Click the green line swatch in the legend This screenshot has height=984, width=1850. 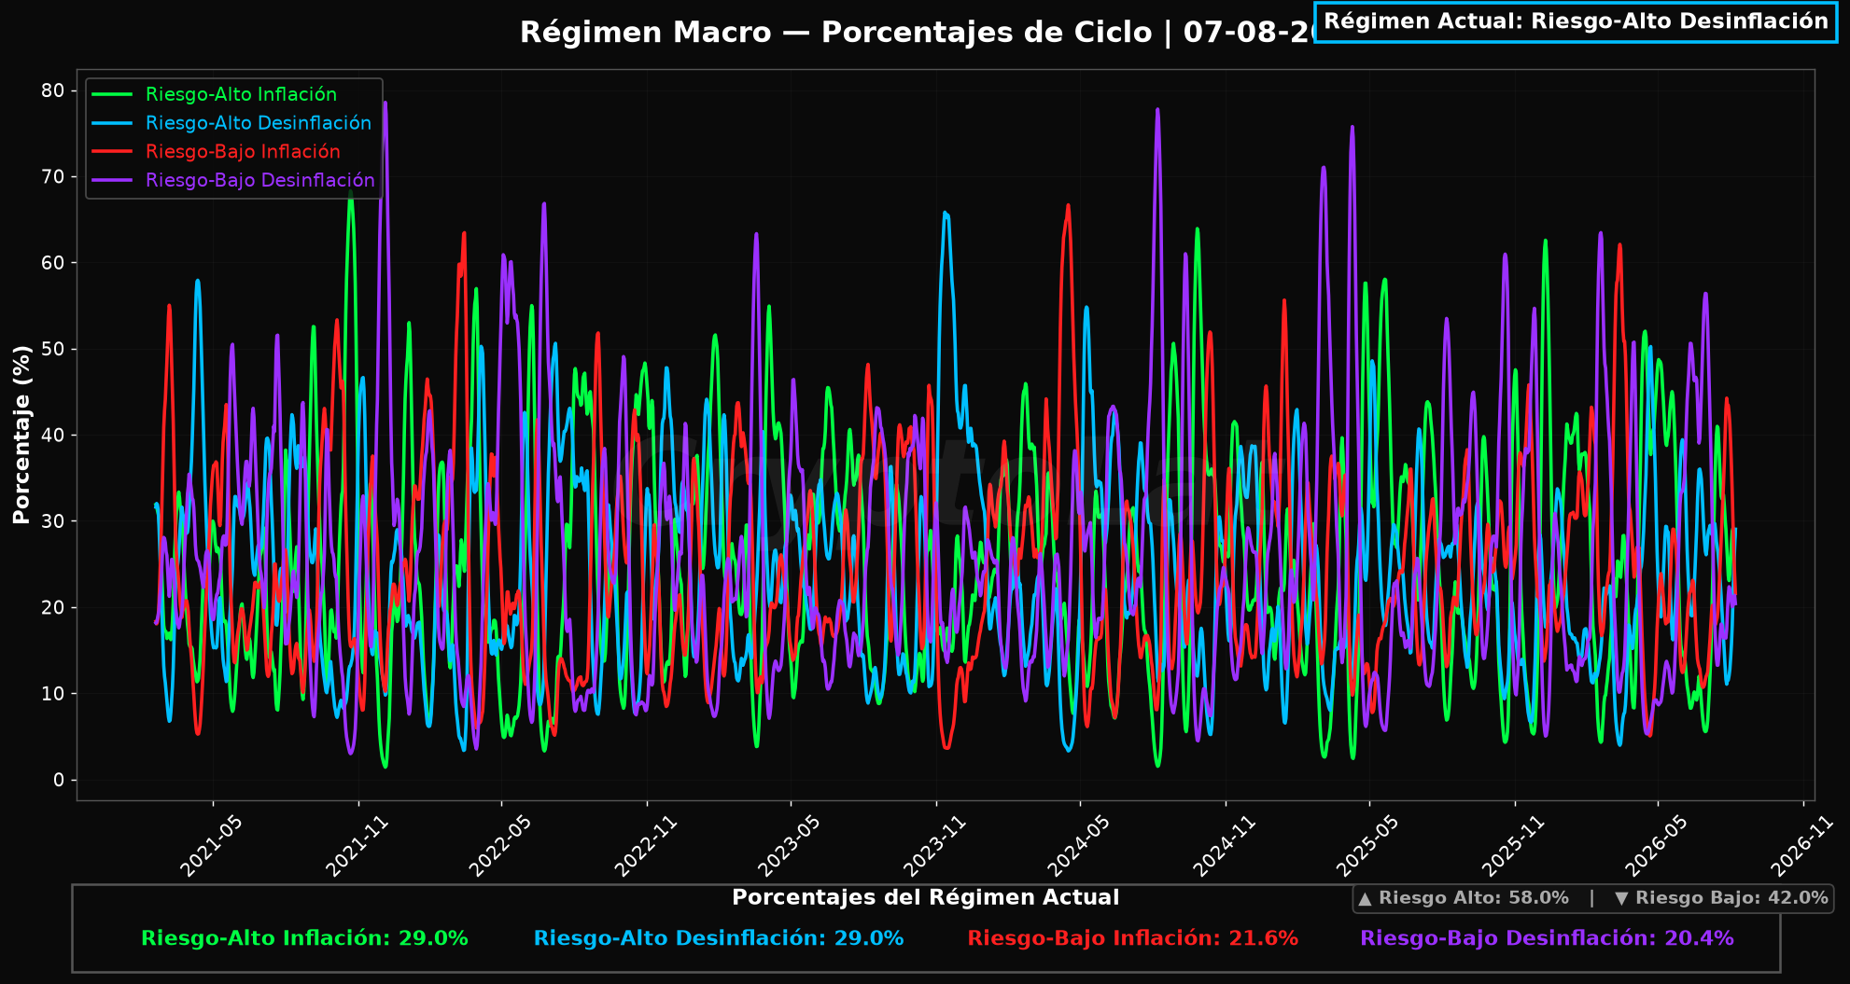(x=112, y=94)
